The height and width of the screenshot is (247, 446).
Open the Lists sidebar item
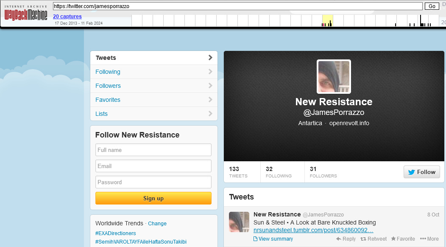point(154,114)
